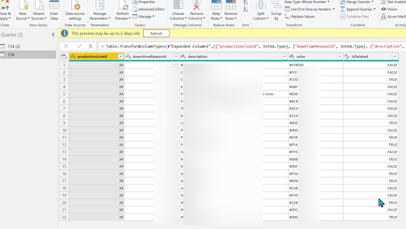Open table options icon at grid corner
Image resolution: width=406 pixels, height=229 pixels.
[x=64, y=56]
